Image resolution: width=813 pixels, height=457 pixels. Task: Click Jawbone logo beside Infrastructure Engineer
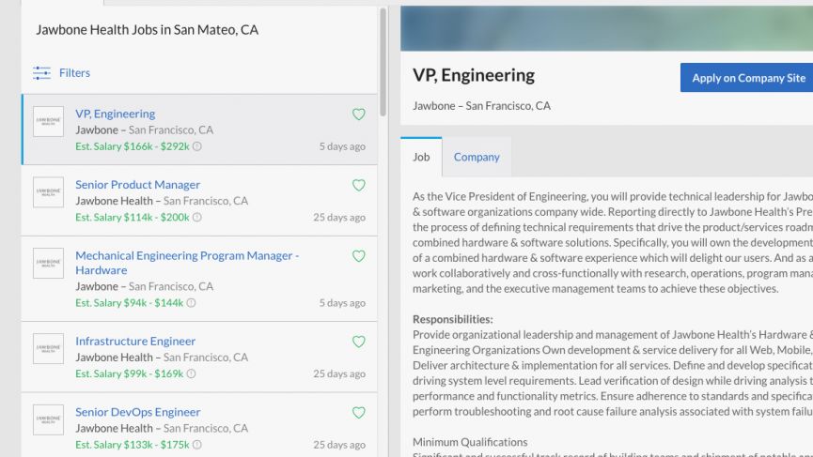48,348
